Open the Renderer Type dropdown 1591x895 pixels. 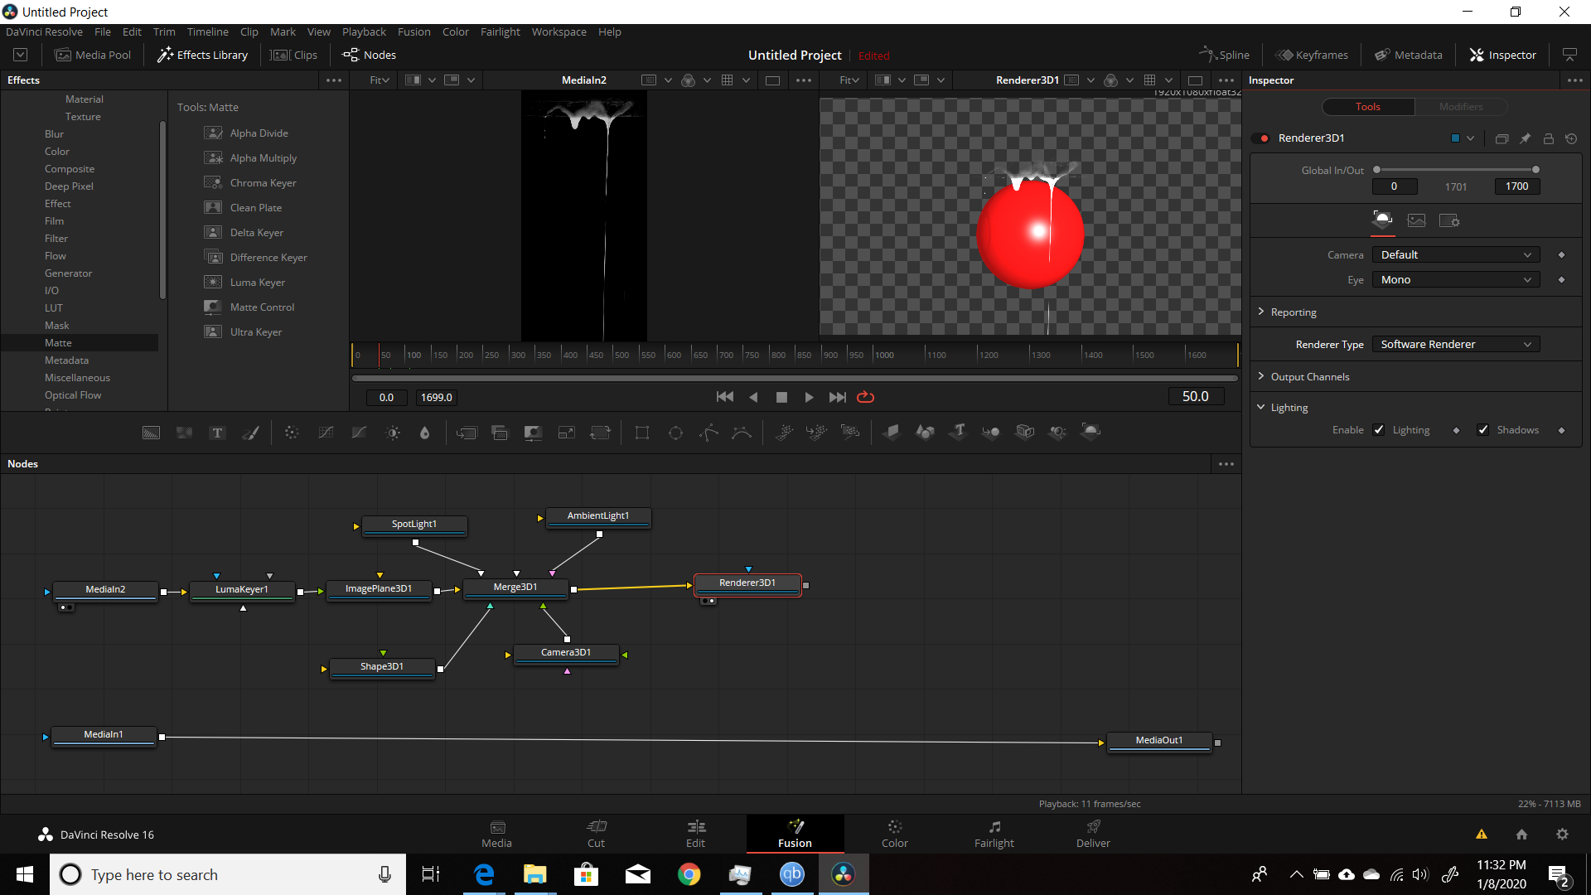1456,344
